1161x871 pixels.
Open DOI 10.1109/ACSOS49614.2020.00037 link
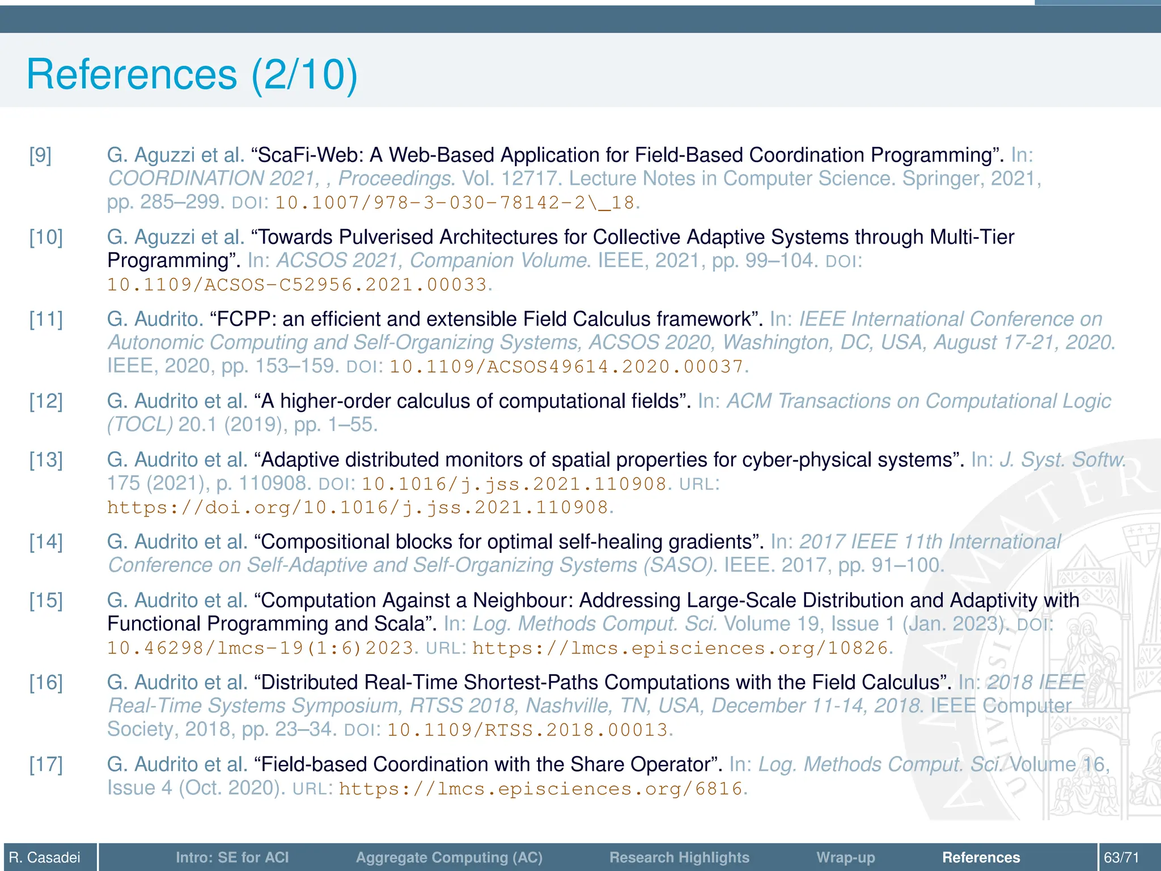(566, 366)
